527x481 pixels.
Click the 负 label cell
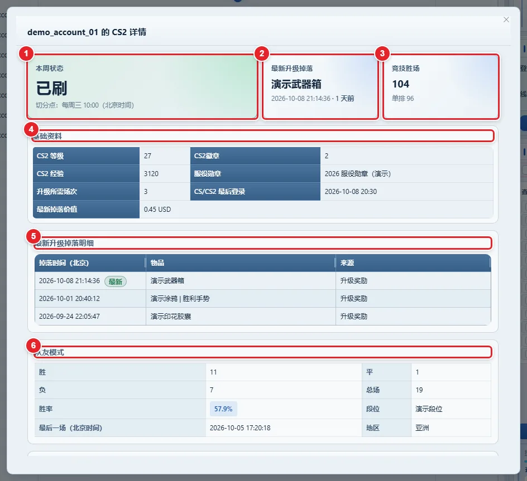pyautogui.click(x=120, y=390)
